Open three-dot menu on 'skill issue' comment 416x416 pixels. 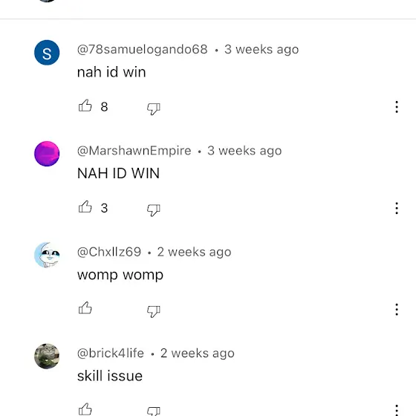[397, 410]
